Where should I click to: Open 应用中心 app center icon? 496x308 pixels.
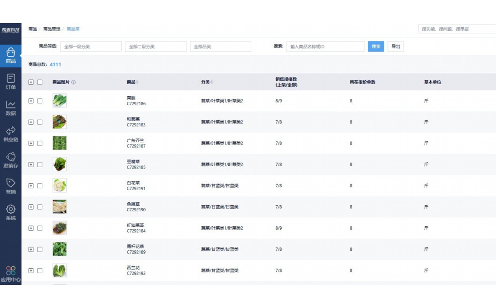[10, 274]
